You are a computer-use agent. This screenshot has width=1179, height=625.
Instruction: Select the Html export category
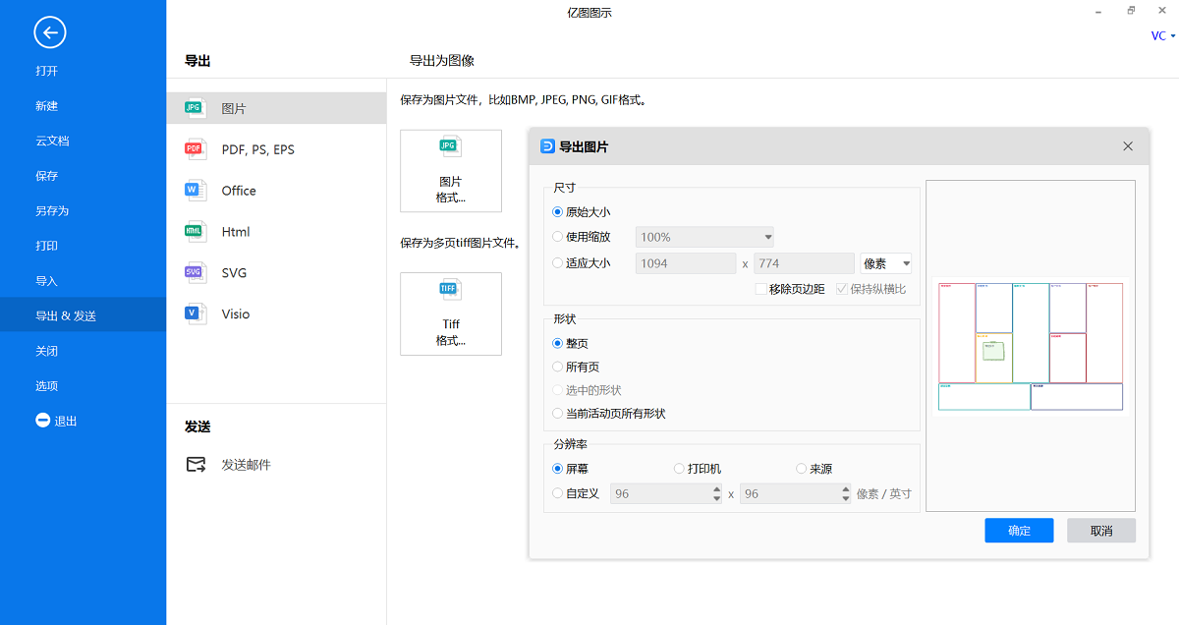pyautogui.click(x=276, y=232)
